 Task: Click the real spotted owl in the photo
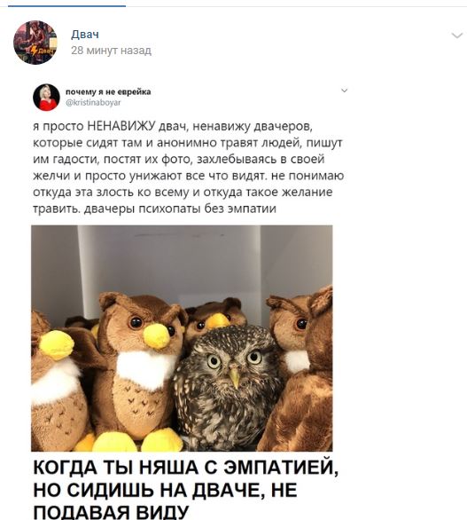point(228,386)
